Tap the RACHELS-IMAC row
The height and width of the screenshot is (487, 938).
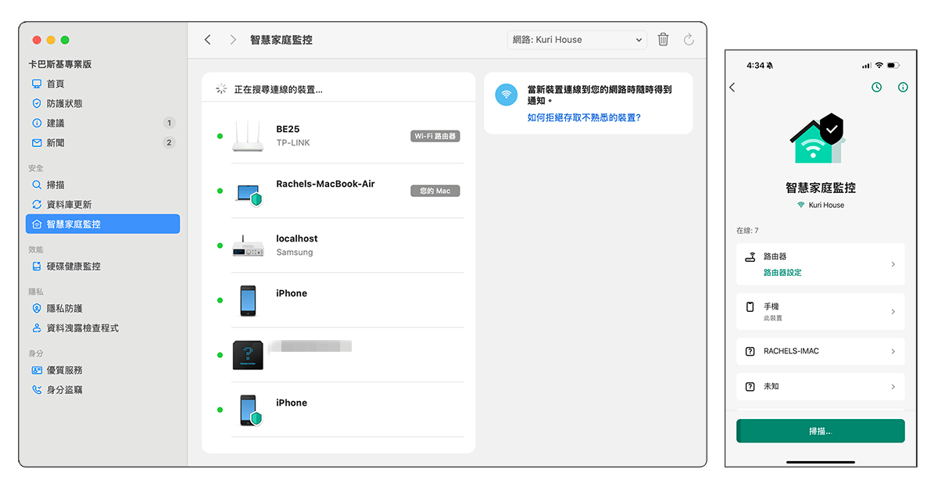pyautogui.click(x=821, y=351)
